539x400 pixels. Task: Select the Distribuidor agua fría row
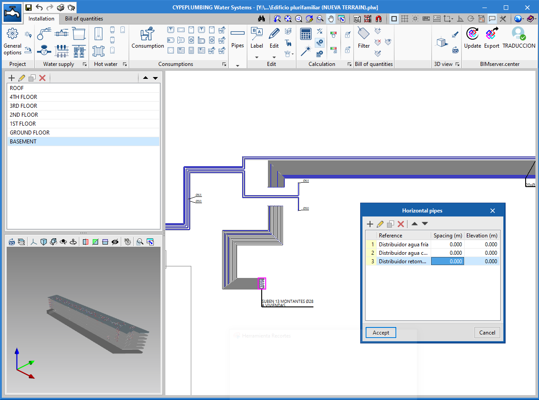433,245
